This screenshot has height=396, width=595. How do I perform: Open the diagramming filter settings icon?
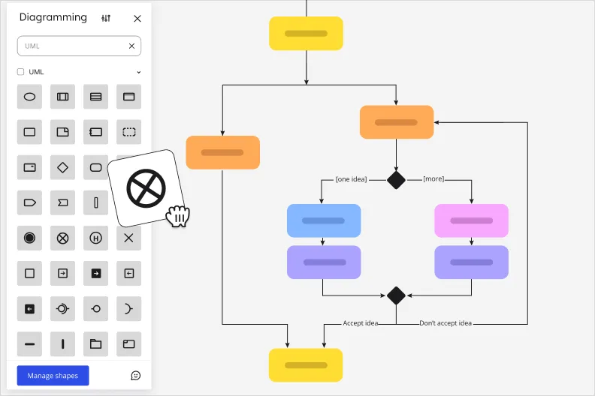click(x=106, y=18)
